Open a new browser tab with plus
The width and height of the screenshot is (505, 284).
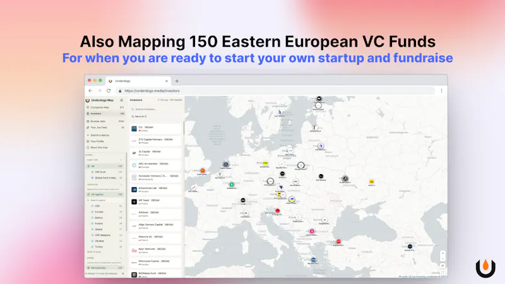click(x=177, y=81)
